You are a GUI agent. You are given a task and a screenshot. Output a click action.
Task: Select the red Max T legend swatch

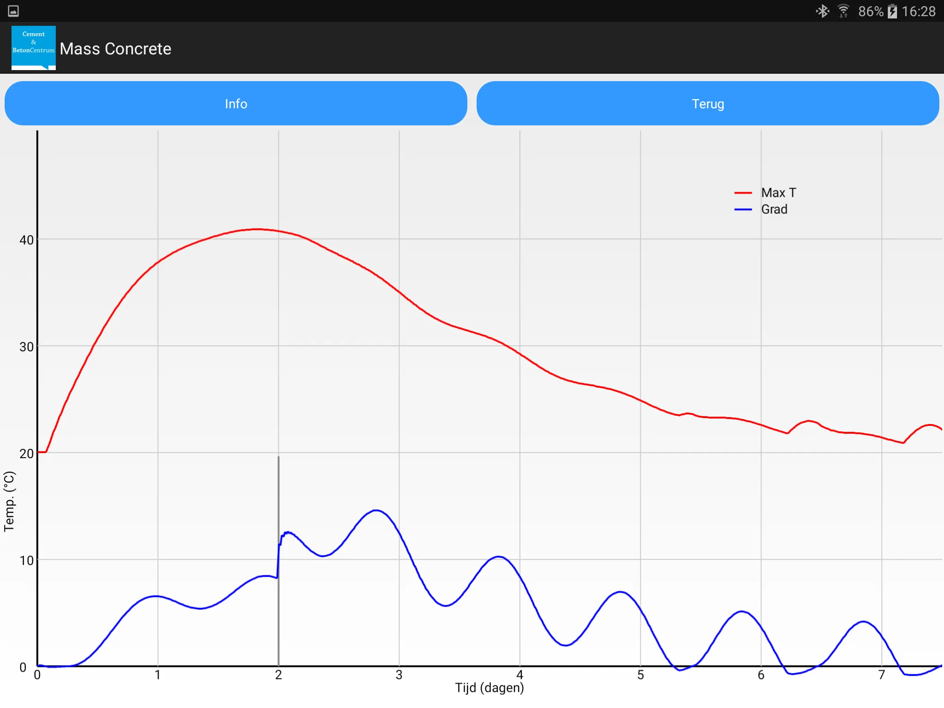[x=743, y=193]
